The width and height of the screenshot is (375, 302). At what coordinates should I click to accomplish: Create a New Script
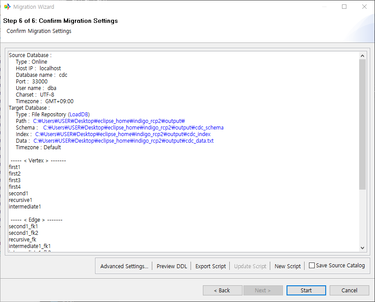click(287, 266)
